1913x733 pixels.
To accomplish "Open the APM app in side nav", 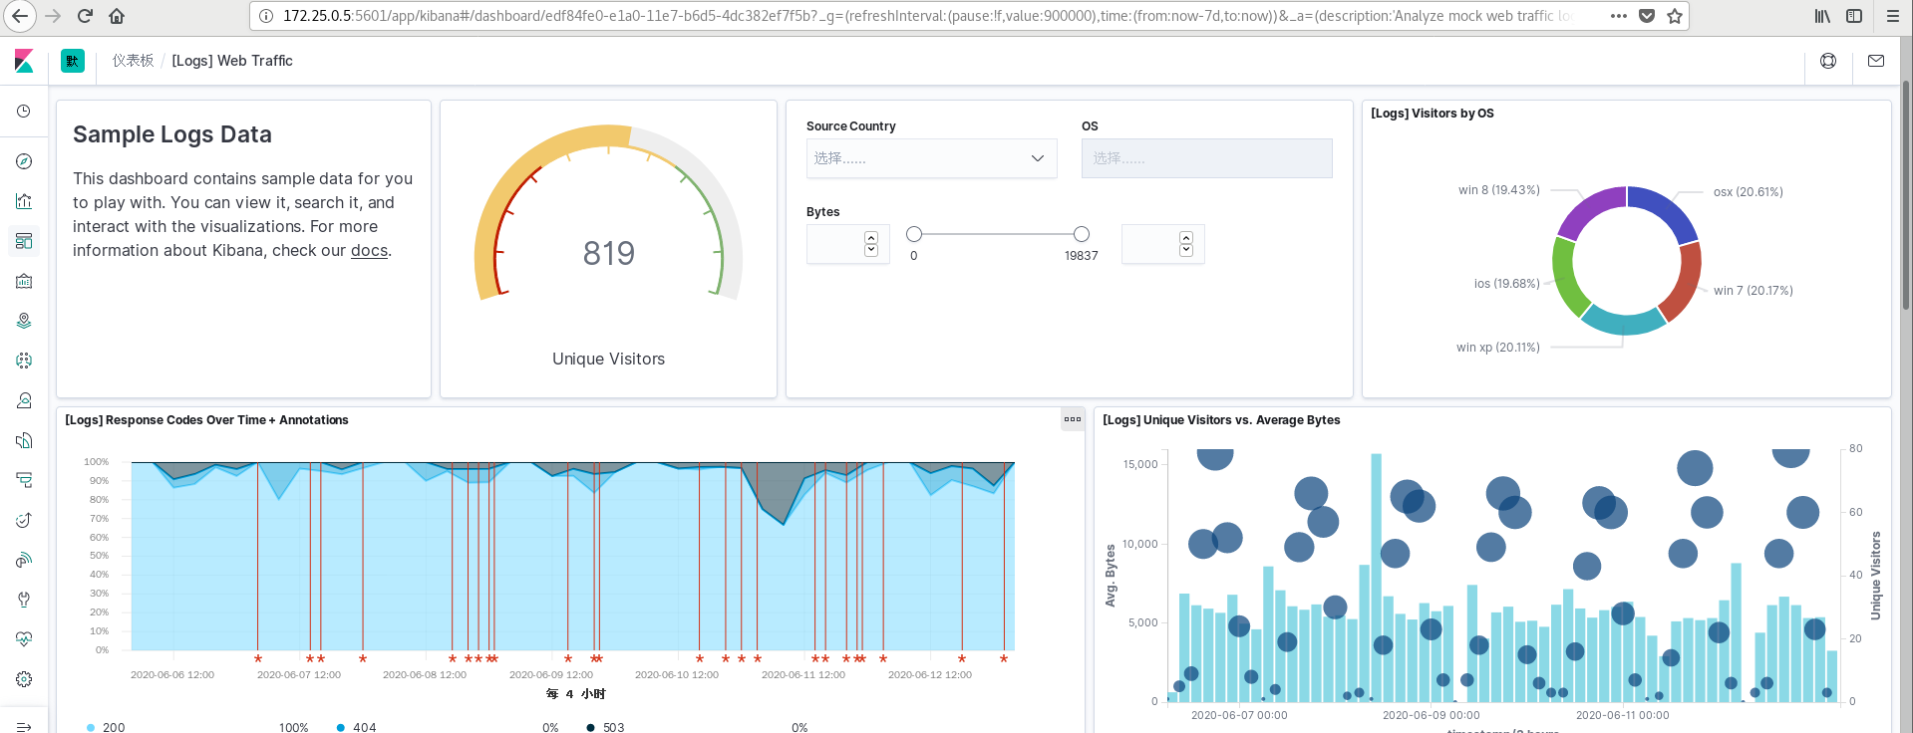I will (24, 480).
